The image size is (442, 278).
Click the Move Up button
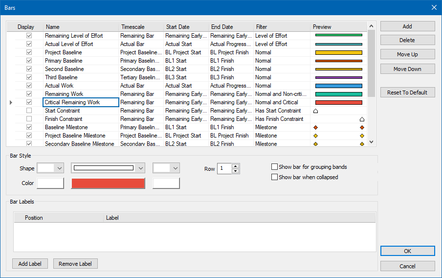407,54
